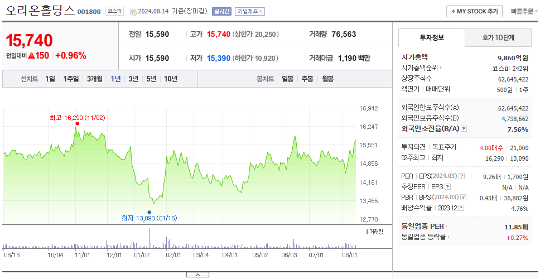
Task: Show the 일봉 candle chart
Action: pos(287,79)
